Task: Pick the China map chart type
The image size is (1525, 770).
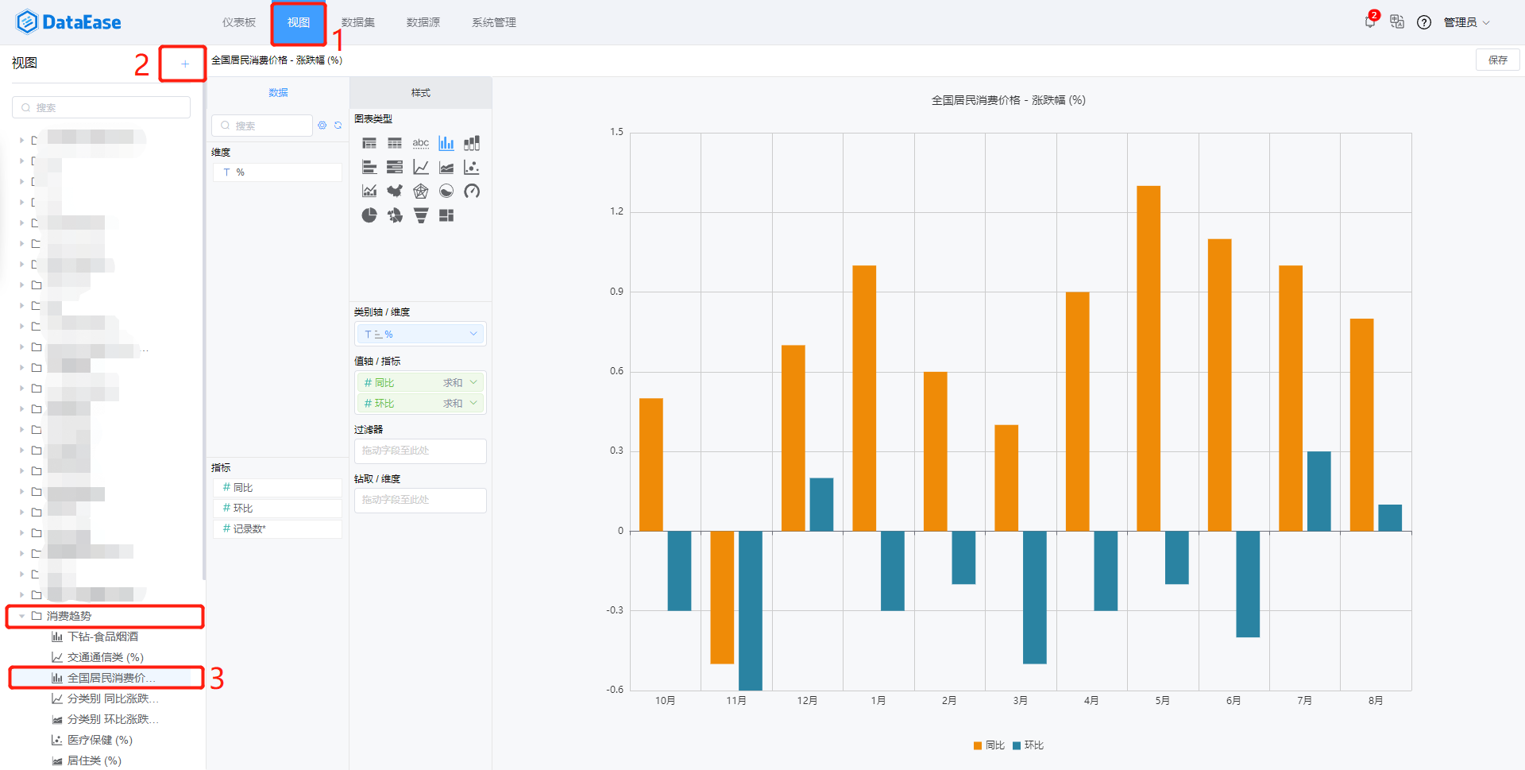Action: tap(395, 191)
